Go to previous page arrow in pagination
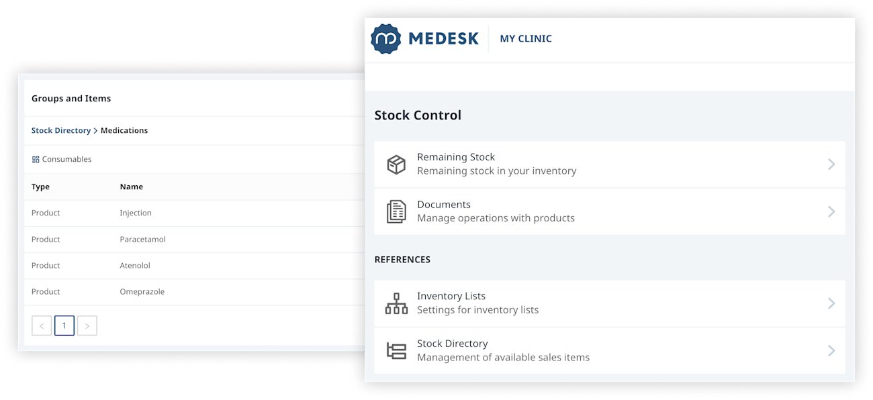 42,326
